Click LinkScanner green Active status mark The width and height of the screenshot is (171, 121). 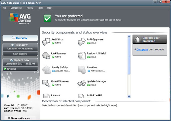tap(53, 57)
